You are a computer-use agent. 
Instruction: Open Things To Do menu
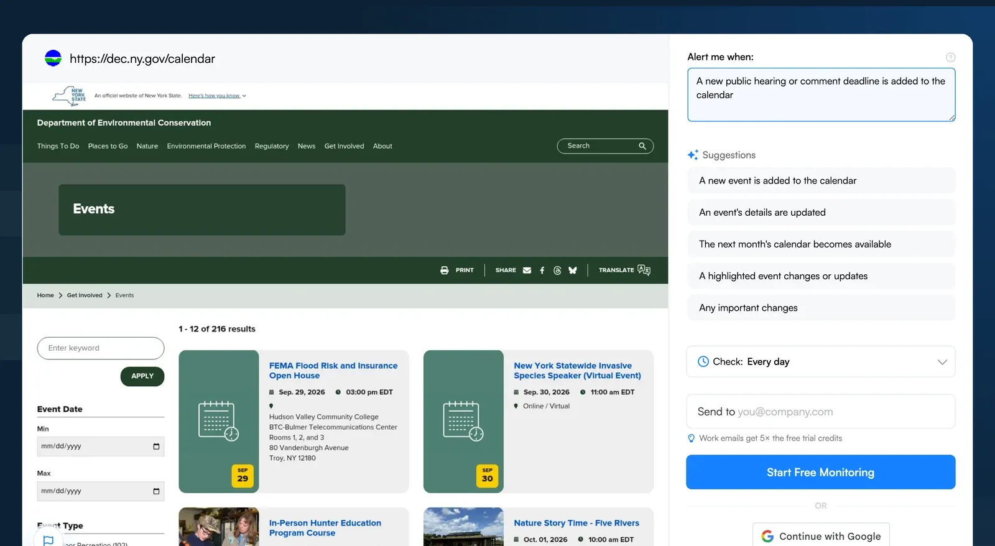click(58, 146)
